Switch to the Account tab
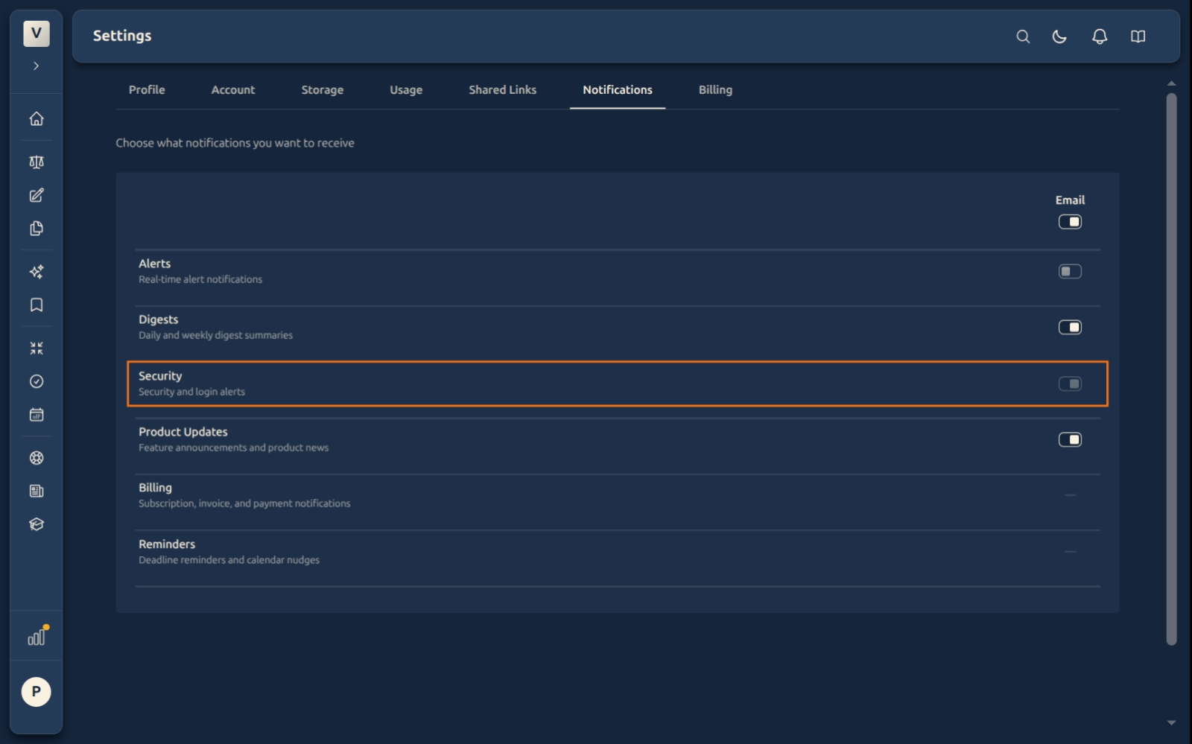Image resolution: width=1192 pixels, height=744 pixels. point(233,90)
